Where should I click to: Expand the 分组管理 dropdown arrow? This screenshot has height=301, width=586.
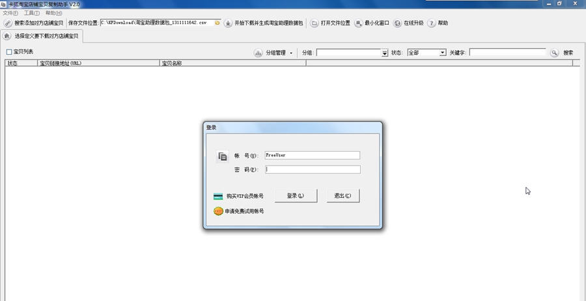(x=291, y=53)
